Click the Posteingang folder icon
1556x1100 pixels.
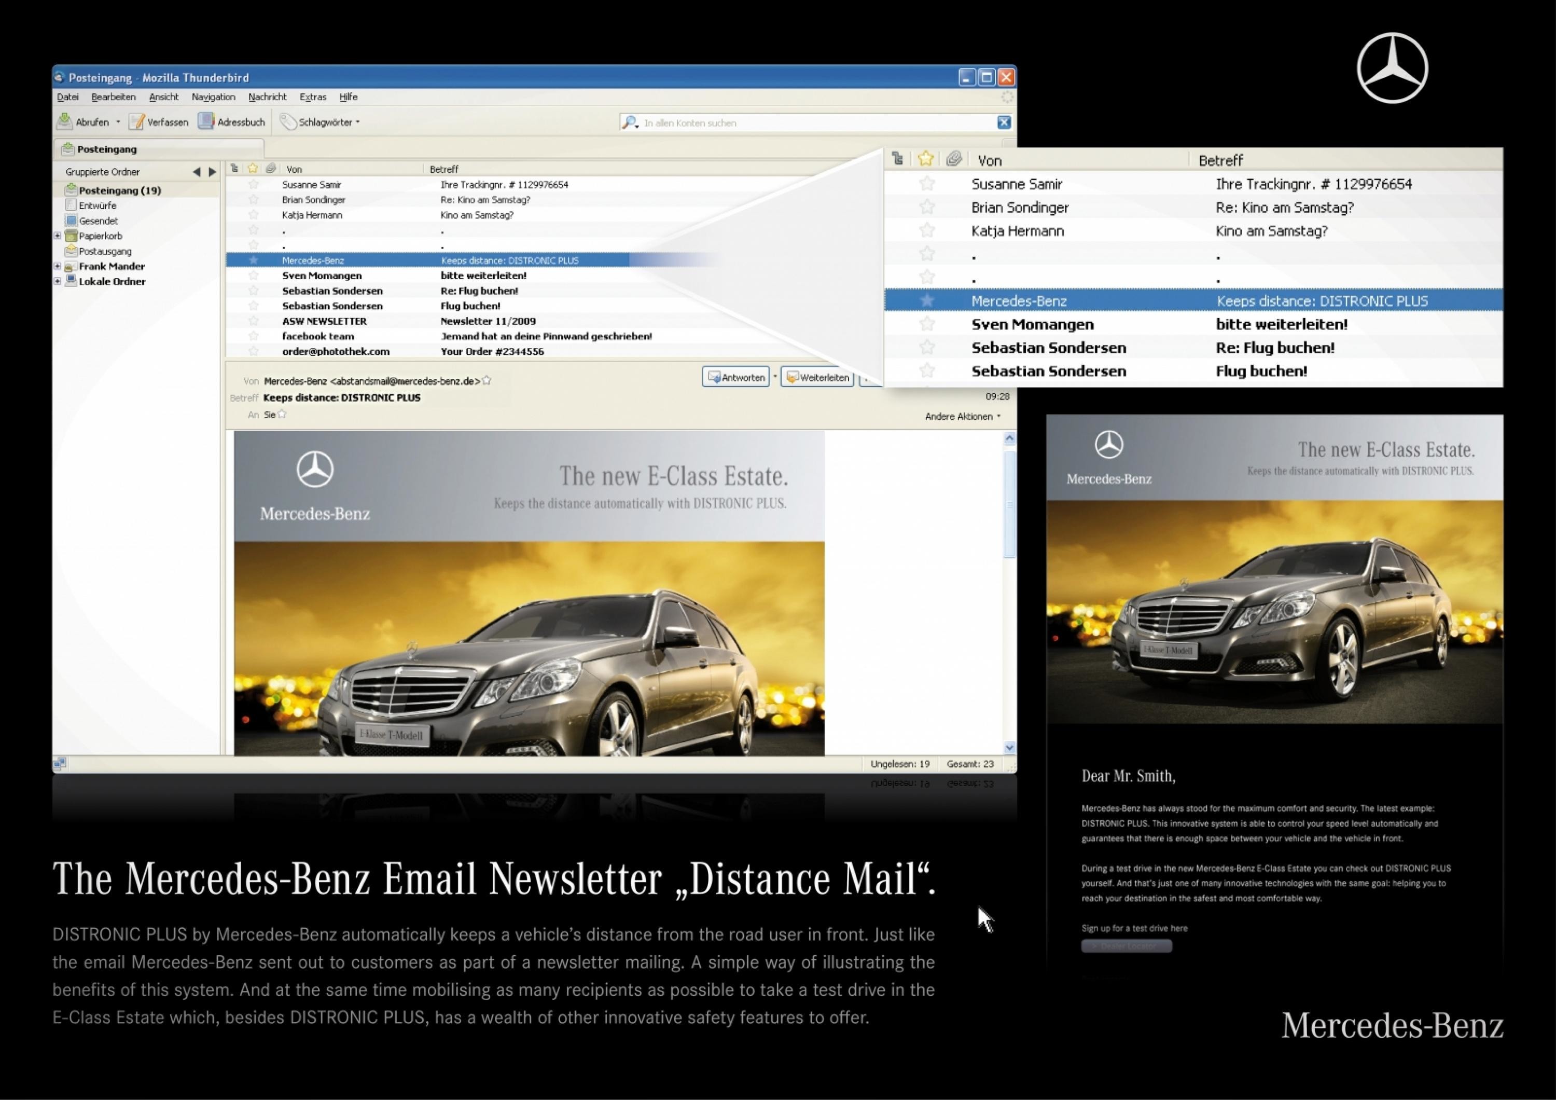[71, 190]
